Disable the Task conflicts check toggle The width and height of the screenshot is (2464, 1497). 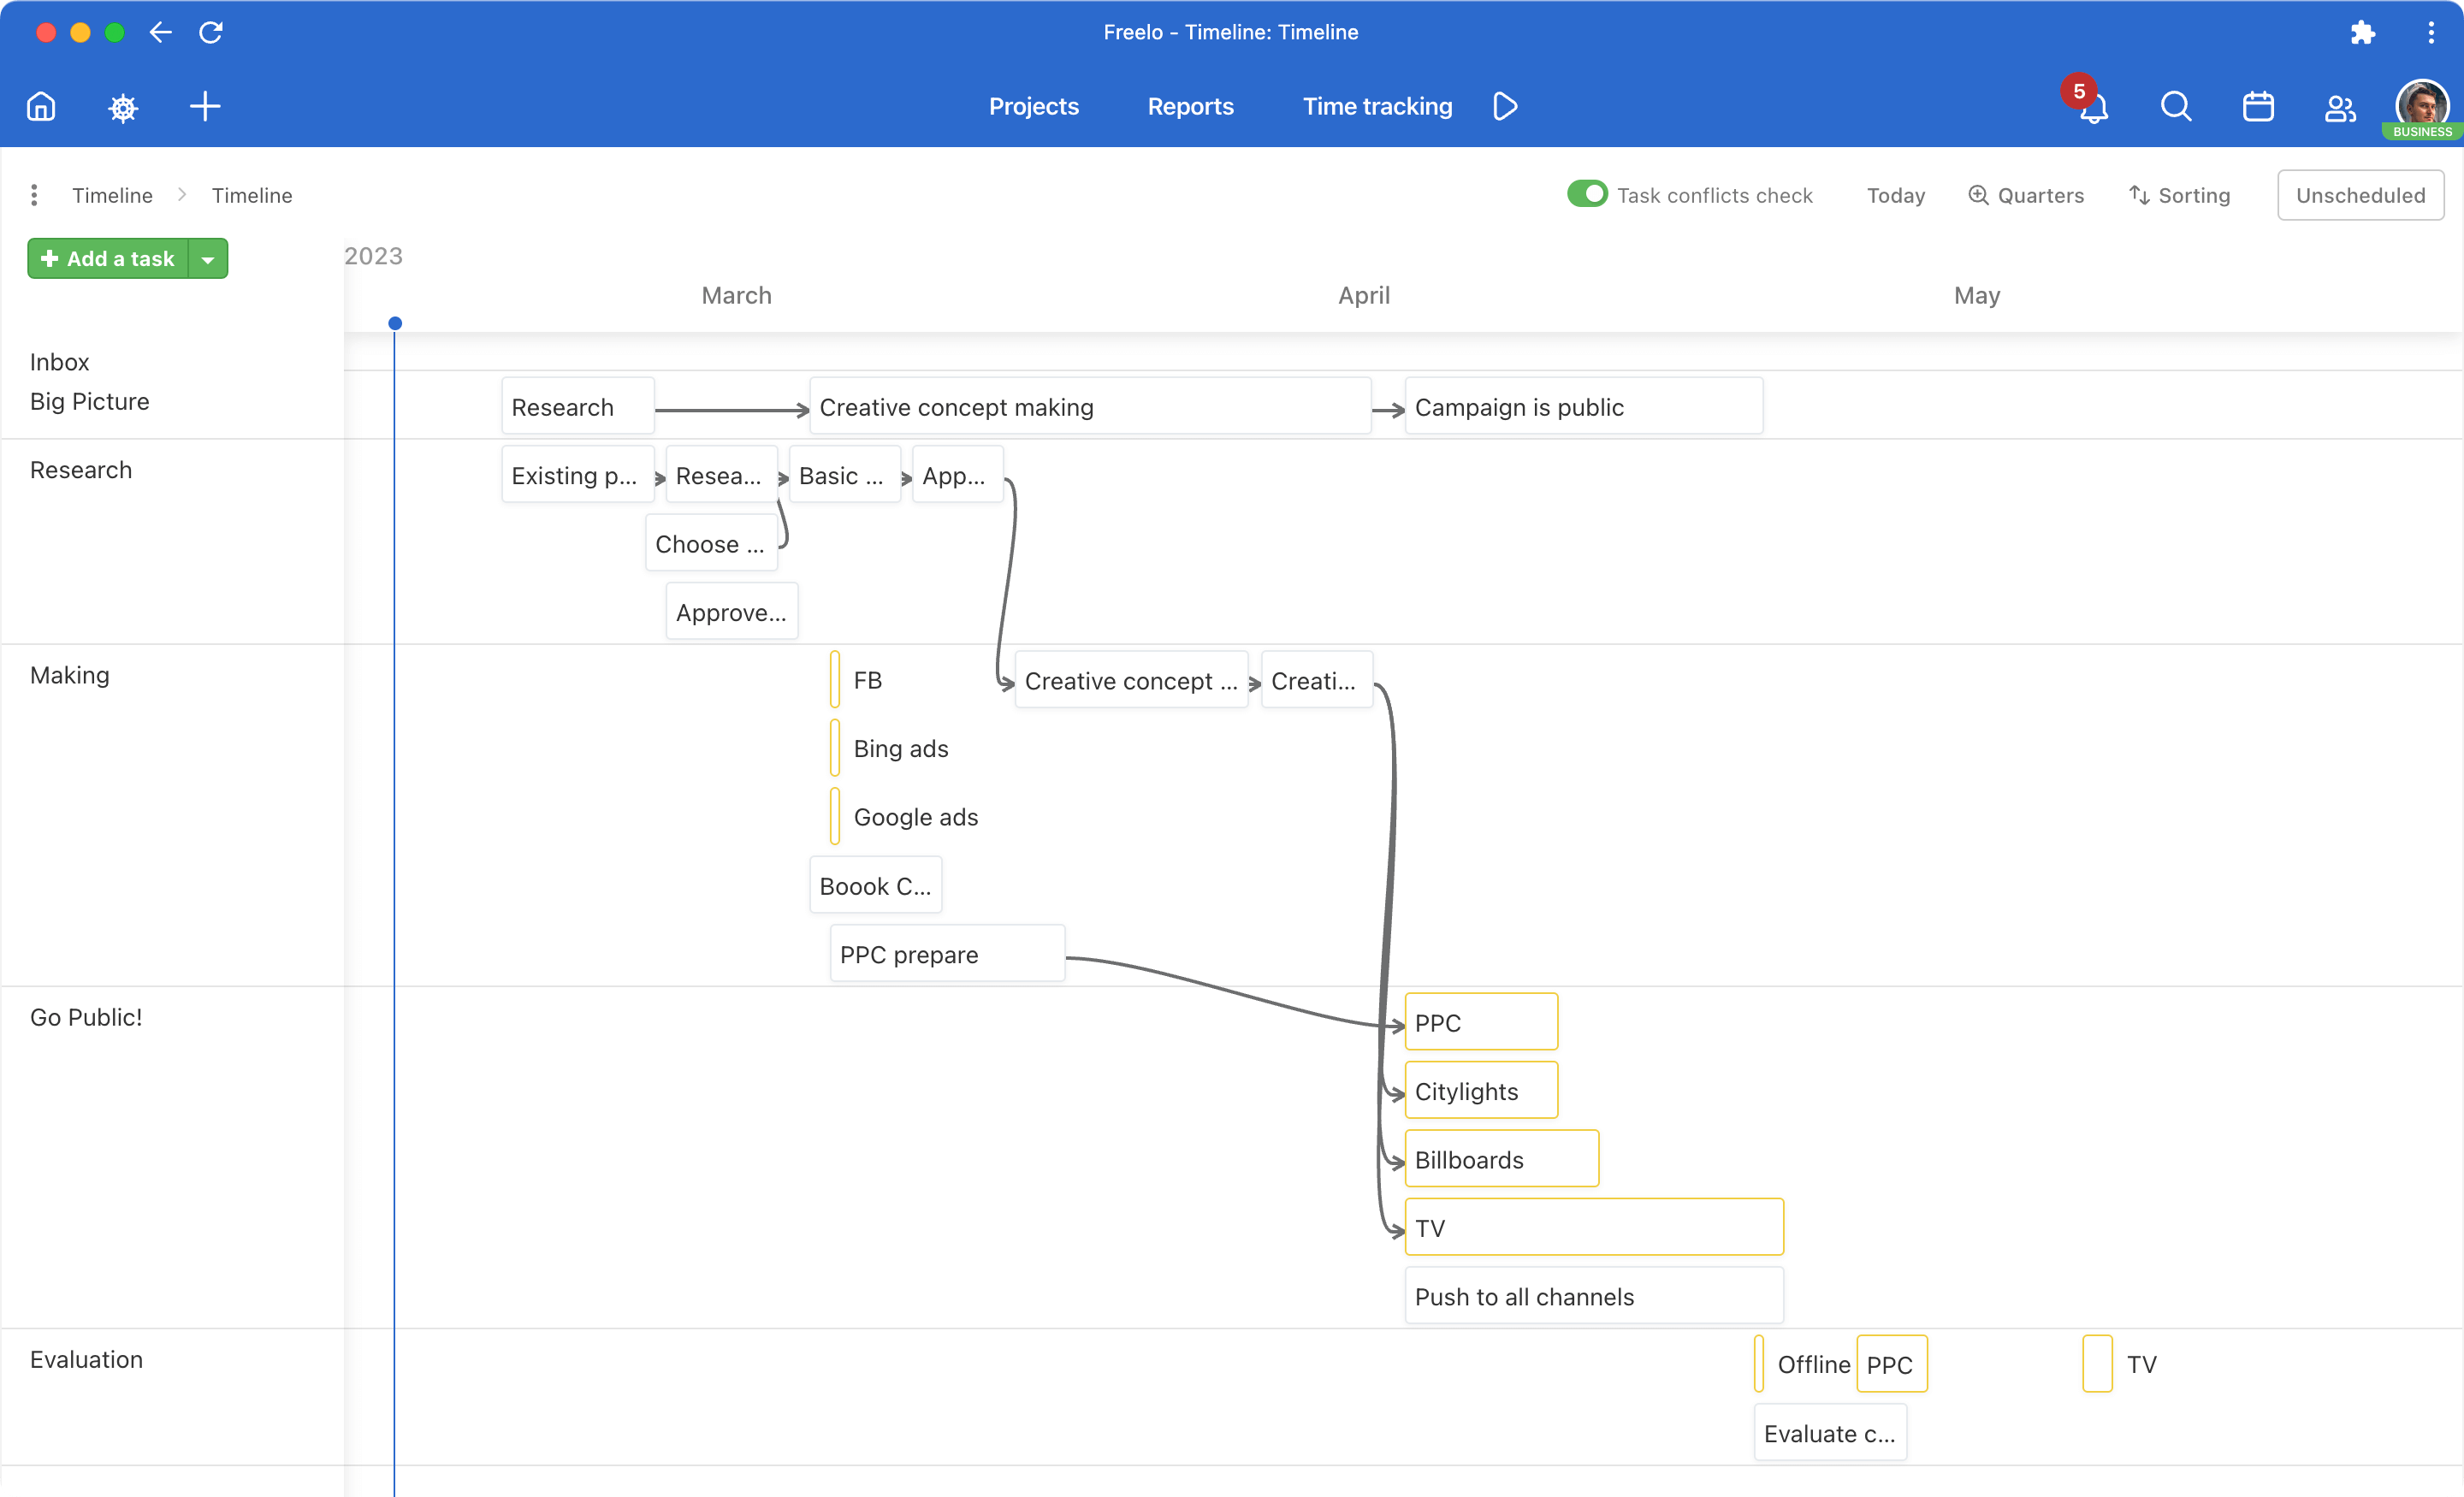click(x=1587, y=194)
